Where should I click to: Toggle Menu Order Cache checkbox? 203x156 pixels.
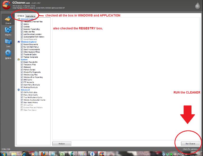coord(22,95)
